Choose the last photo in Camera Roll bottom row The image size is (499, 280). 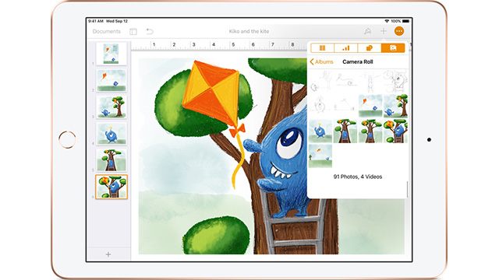(320, 156)
